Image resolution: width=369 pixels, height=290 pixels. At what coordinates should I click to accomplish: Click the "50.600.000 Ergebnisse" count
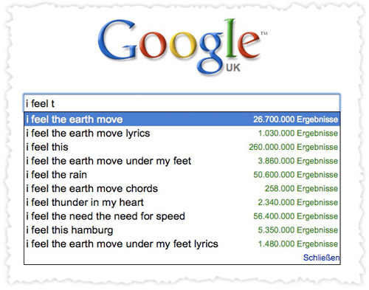click(295, 175)
